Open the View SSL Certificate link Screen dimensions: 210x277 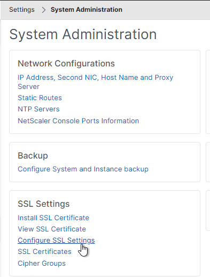coord(52,229)
